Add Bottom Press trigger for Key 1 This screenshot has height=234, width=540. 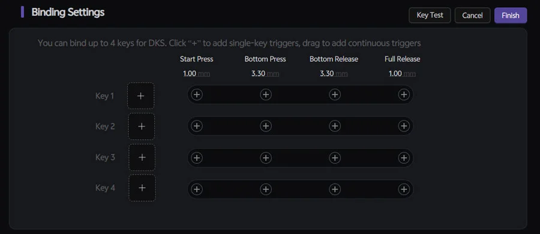pyautogui.click(x=266, y=94)
